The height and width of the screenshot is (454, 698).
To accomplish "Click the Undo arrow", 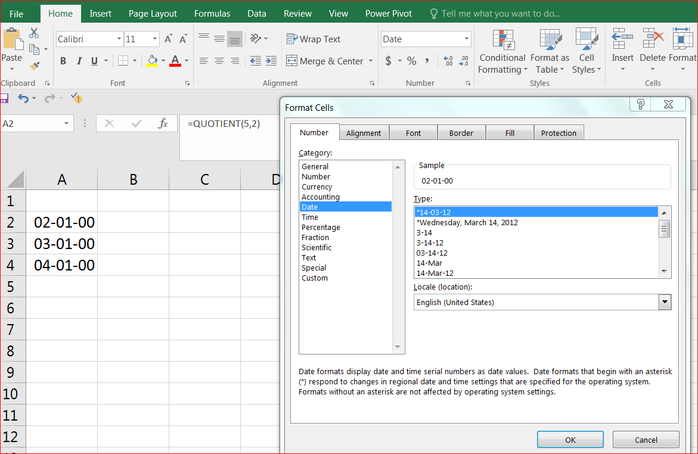I will [23, 98].
